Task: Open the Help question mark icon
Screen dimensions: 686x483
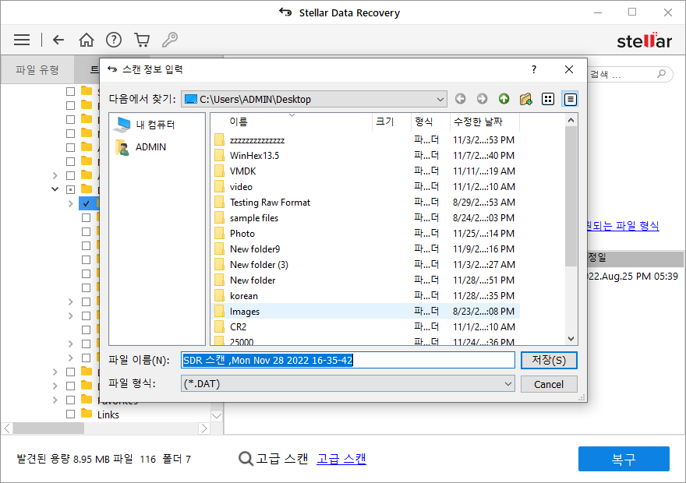Action: [114, 40]
